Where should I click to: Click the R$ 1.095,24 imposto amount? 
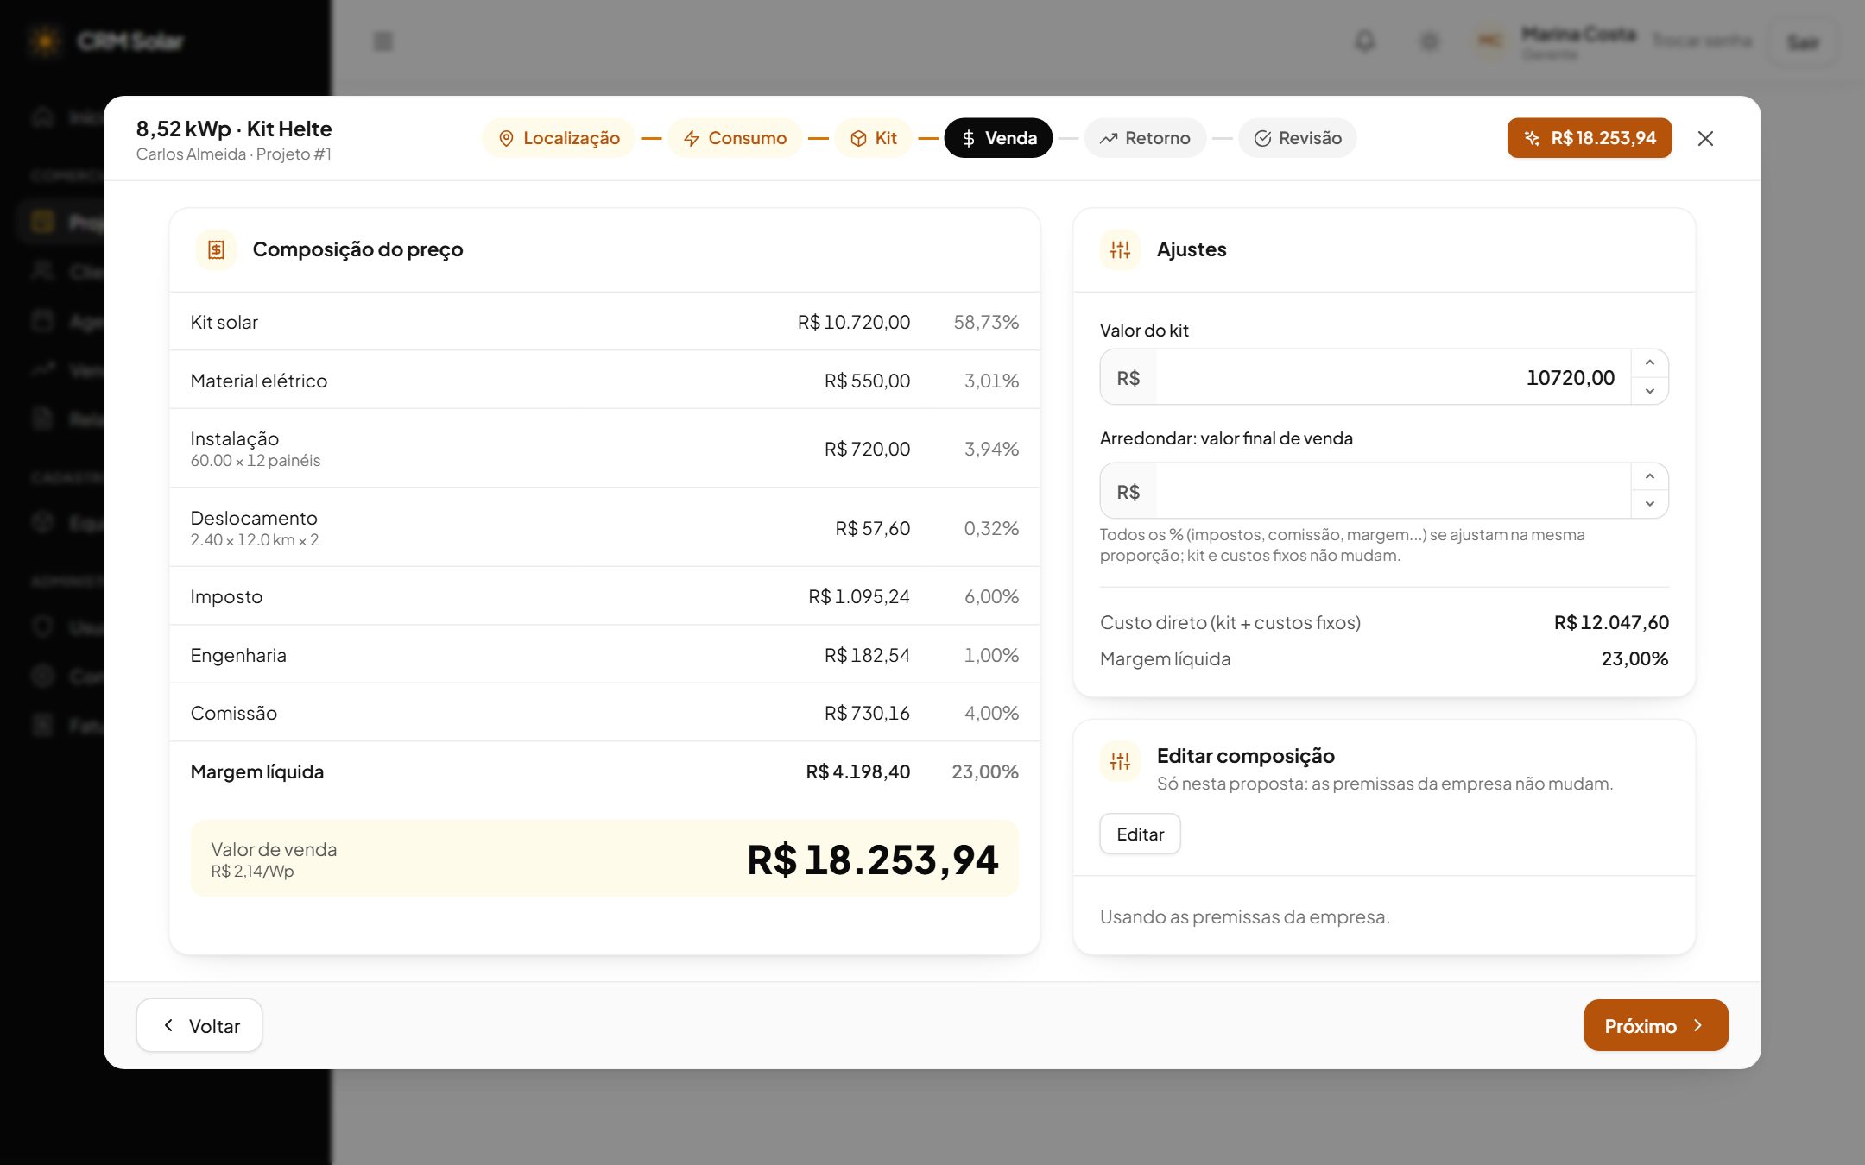coord(858,596)
